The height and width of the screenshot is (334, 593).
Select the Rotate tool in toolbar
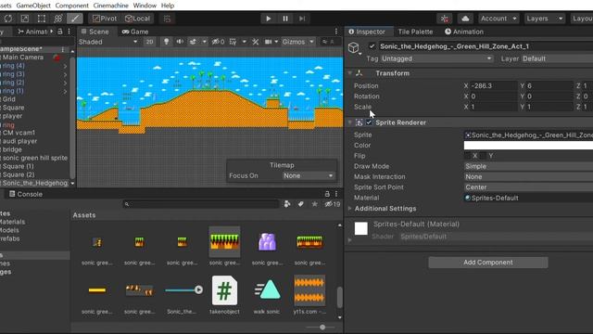(x=8, y=19)
